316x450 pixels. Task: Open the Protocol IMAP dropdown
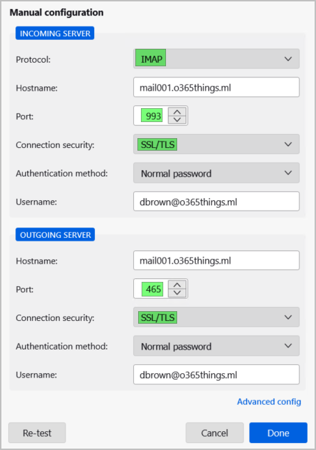(216, 59)
